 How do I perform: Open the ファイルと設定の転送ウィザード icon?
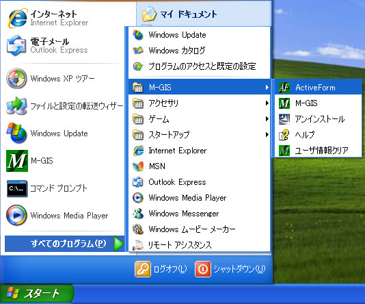point(16,106)
